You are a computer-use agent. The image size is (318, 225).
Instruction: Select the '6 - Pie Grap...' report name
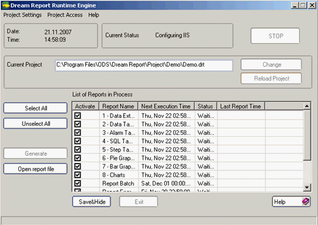tap(118, 158)
